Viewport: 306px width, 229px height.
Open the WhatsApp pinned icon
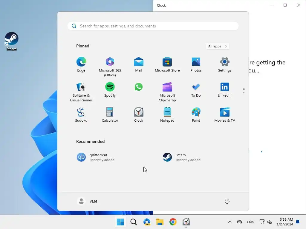pos(139,87)
